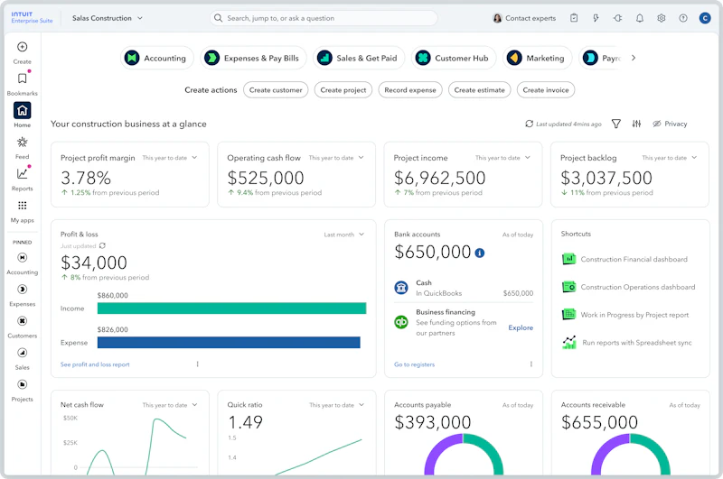This screenshot has width=723, height=479.
Task: Open the Create plus icon in sidebar
Action: tap(22, 47)
